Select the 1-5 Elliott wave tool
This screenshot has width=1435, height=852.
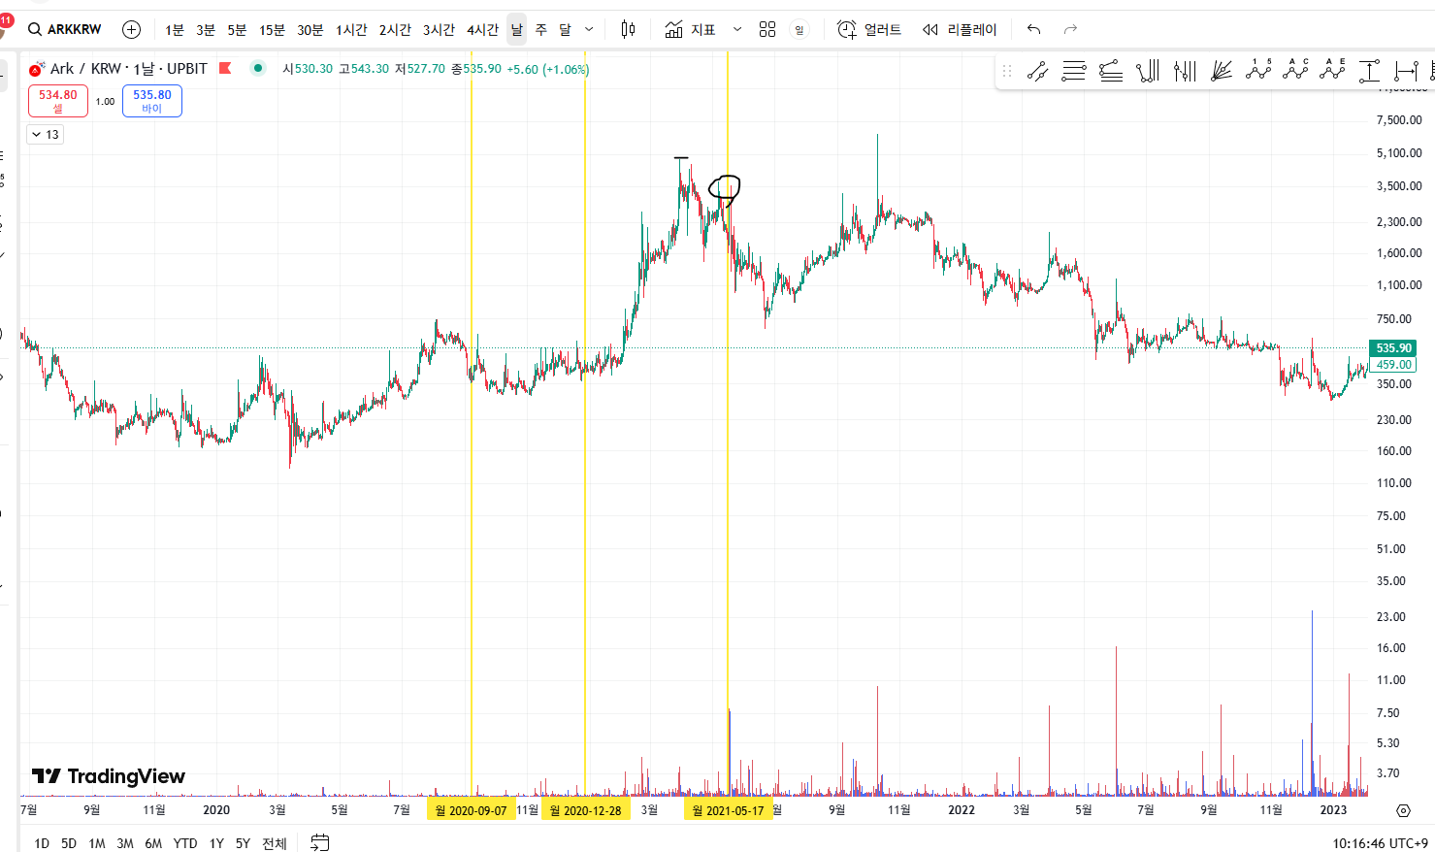[1258, 70]
